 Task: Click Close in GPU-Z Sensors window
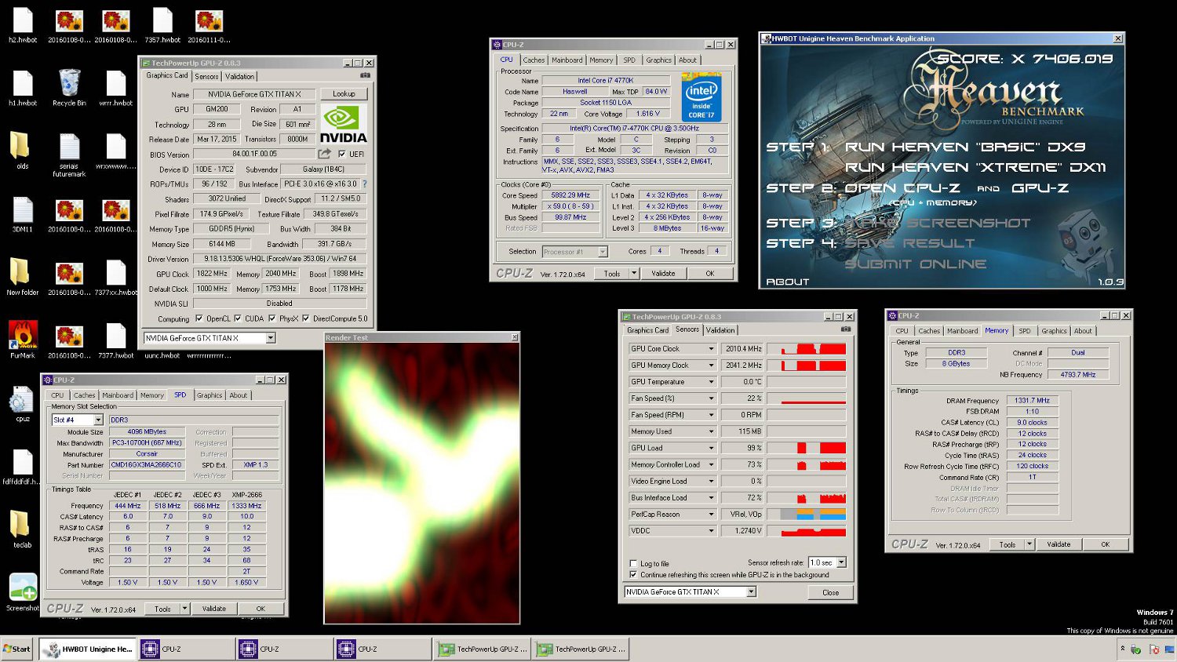pos(830,592)
